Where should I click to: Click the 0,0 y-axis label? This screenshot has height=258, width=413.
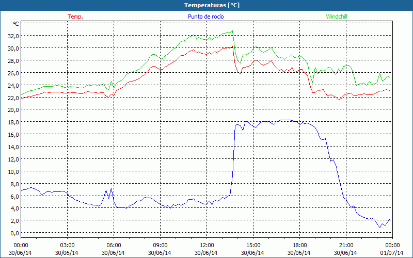pos(15,233)
